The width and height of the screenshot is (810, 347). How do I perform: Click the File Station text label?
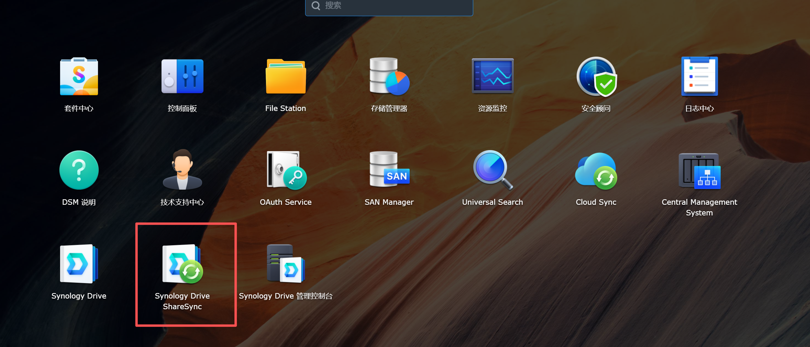click(x=286, y=109)
